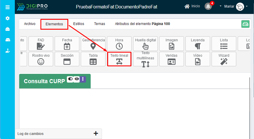Add the Geo-referencia element
The width and height of the screenshot is (254, 139).
[x=93, y=44]
